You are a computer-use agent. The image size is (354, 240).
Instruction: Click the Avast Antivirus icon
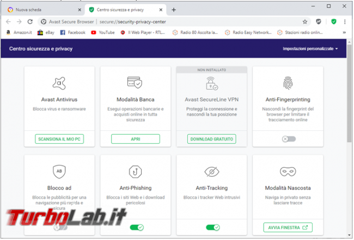pos(59,83)
